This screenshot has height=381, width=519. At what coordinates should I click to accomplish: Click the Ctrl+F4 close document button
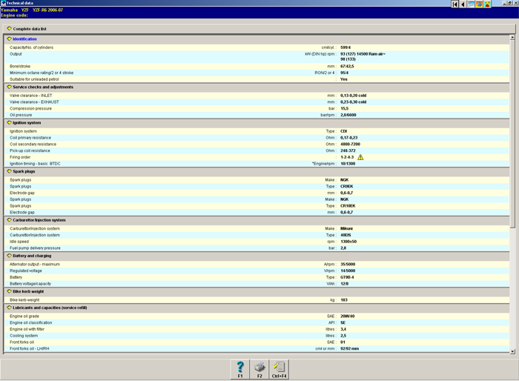tap(279, 369)
